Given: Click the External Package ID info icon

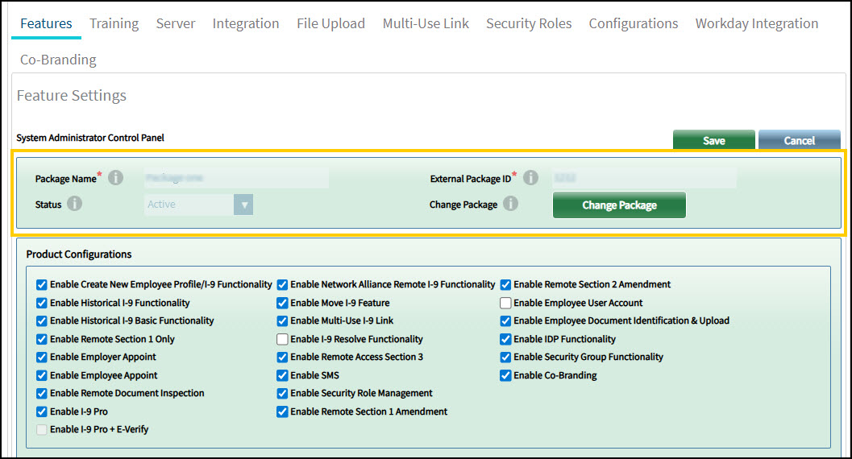Looking at the screenshot, I should tap(530, 178).
